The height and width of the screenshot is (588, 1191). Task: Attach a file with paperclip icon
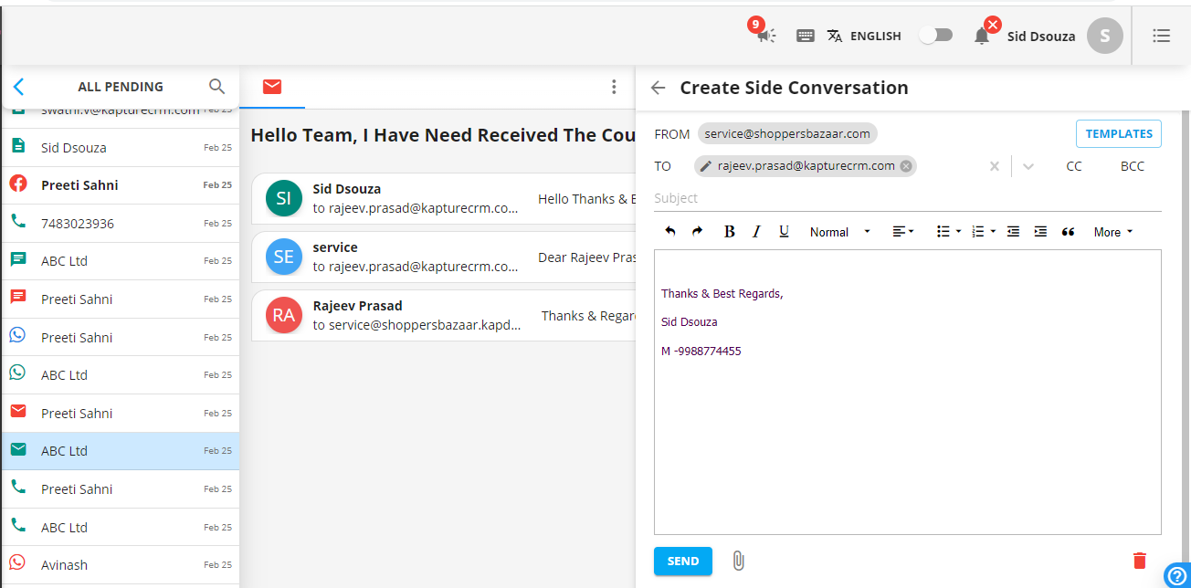739,562
